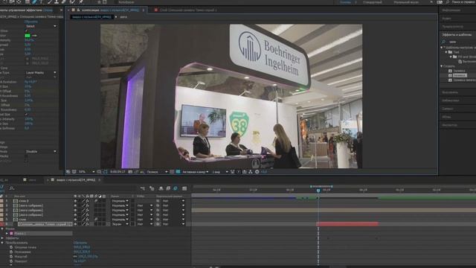This screenshot has width=476, height=268.
Task: Toggle pixel aspect correction icon after view dropdown
Action: (233, 172)
